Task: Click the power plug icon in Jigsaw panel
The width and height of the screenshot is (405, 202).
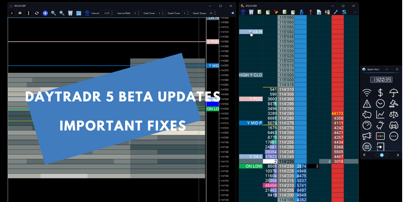Action: [x=380, y=125]
